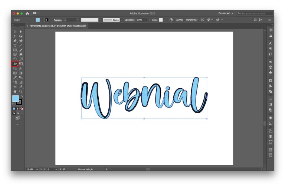Open stroke weight Traçado dropdown
Image resolution: width=285 pixels, height=190 pixels.
coord(78,20)
